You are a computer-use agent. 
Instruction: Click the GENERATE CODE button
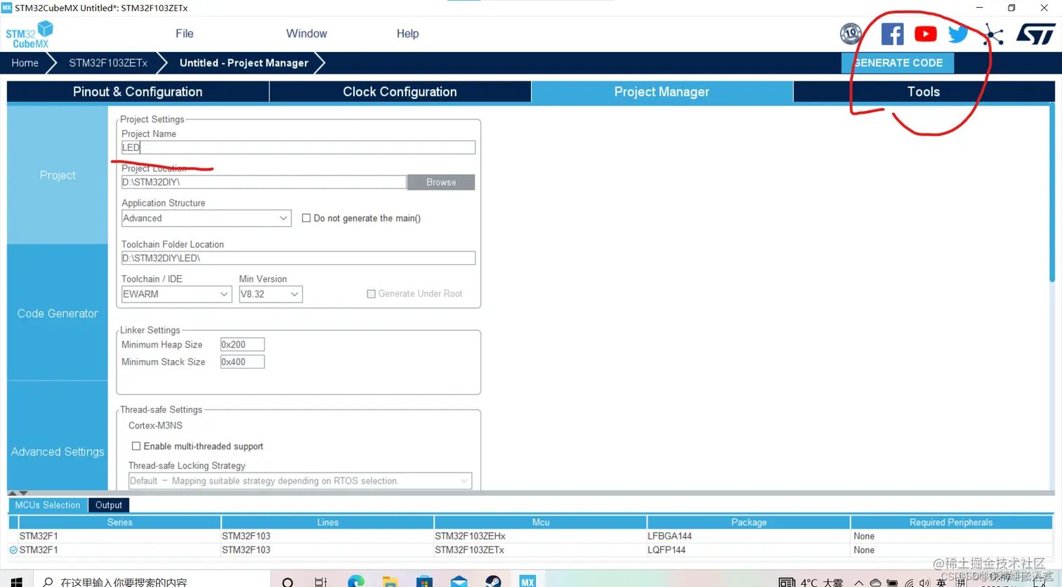pos(898,62)
